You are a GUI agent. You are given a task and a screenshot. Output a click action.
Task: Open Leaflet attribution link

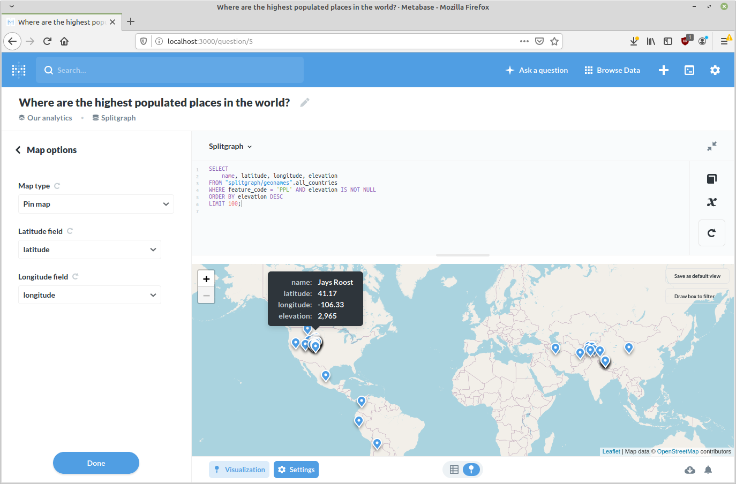pyautogui.click(x=611, y=451)
